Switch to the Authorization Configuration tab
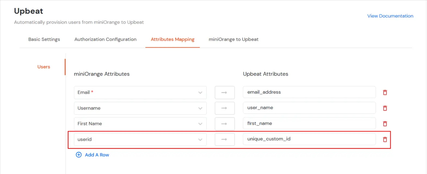 (x=105, y=39)
